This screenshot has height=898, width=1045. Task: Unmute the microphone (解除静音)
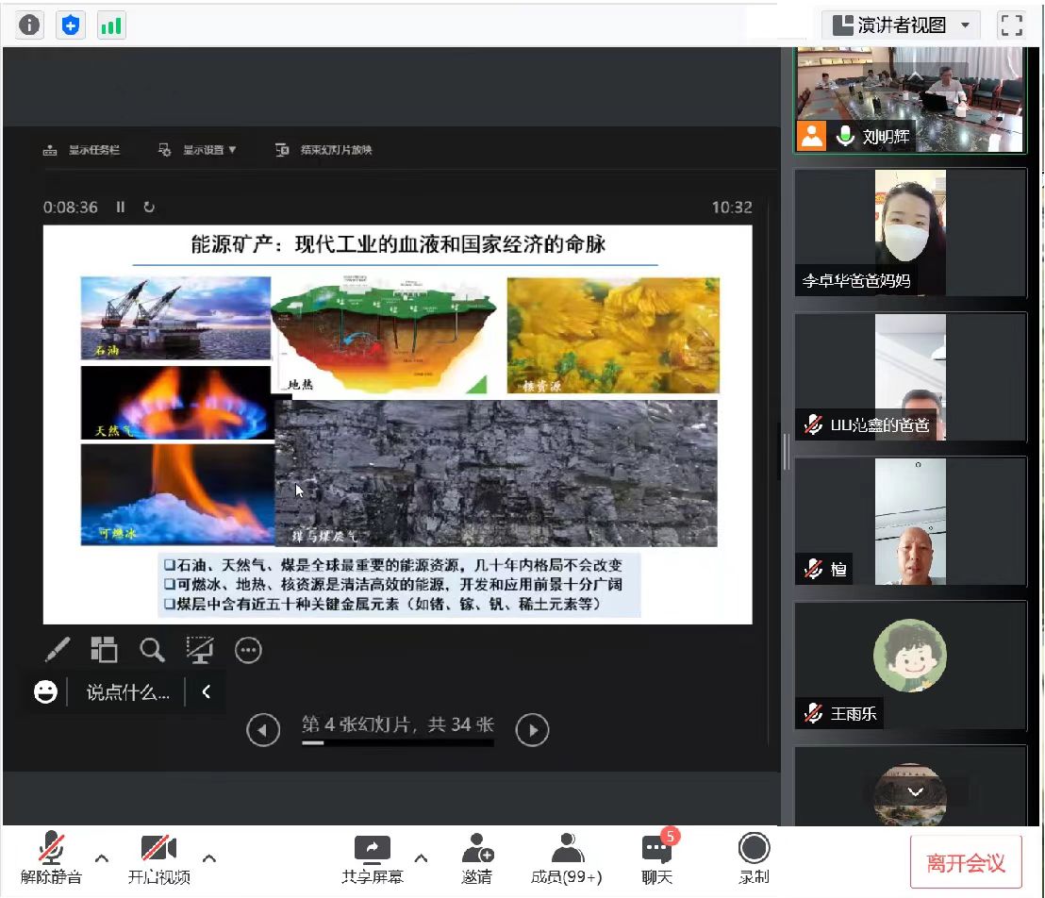pyautogui.click(x=51, y=858)
